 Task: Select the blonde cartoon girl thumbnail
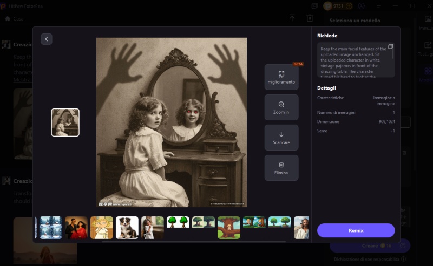point(102,228)
